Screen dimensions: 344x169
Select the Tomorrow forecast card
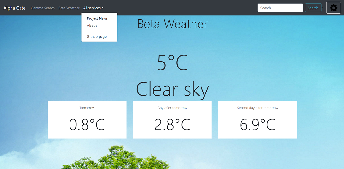(87, 120)
